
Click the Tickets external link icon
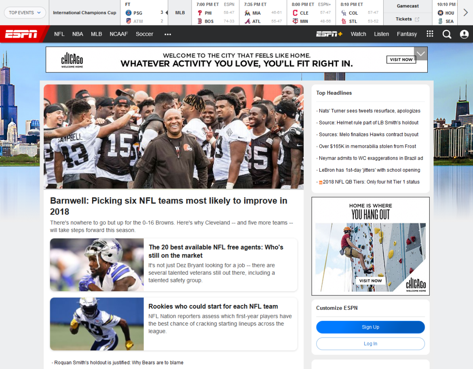click(417, 19)
